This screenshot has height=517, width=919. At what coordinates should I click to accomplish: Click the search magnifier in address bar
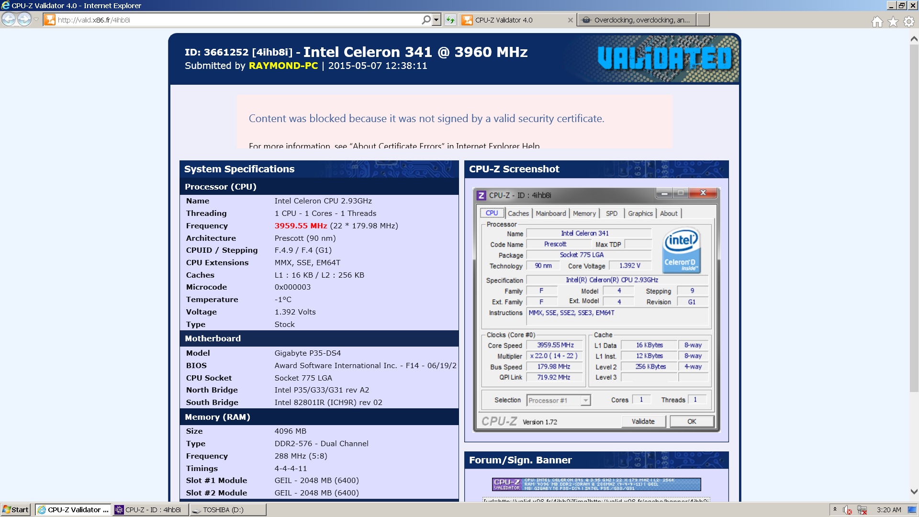click(426, 20)
